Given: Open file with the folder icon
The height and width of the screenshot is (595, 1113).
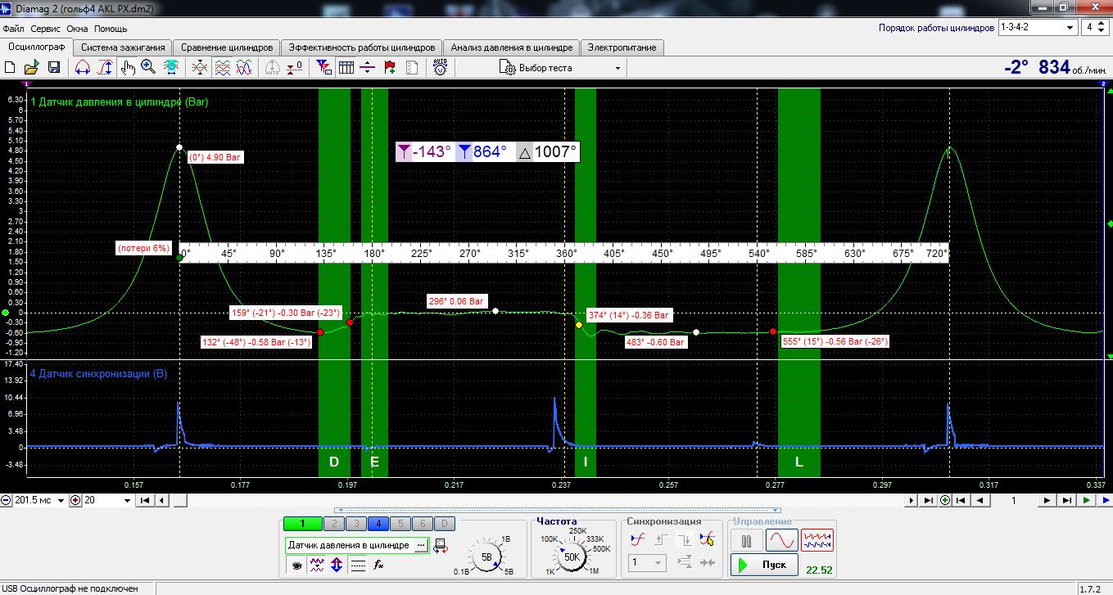Looking at the screenshot, I should 32,68.
